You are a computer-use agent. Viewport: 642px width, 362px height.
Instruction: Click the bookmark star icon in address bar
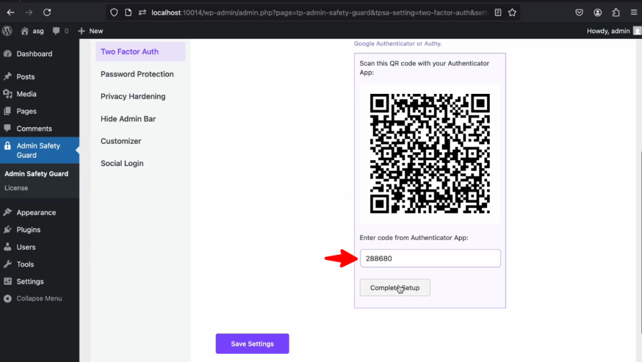click(512, 12)
